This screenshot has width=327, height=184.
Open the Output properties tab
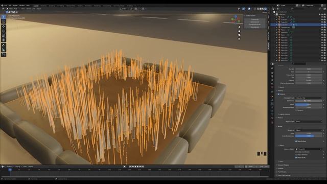272,76
